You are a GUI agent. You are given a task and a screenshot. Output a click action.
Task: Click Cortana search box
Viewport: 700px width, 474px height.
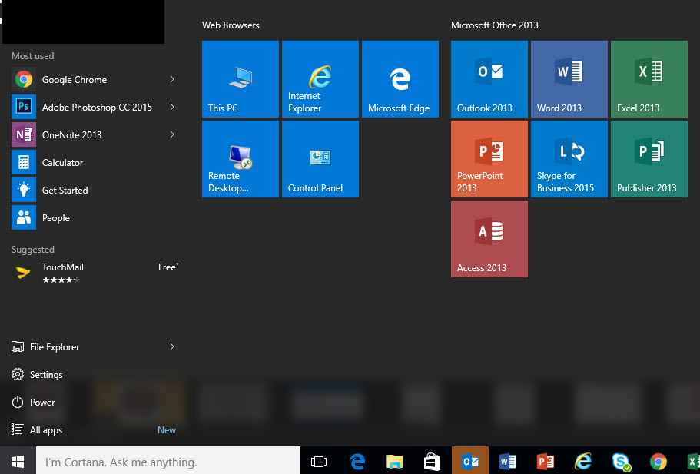pyautogui.click(x=168, y=461)
